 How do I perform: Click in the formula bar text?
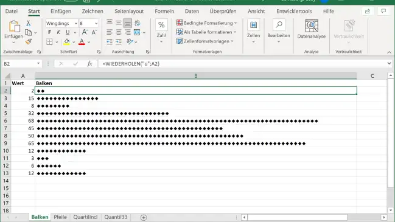point(131,64)
